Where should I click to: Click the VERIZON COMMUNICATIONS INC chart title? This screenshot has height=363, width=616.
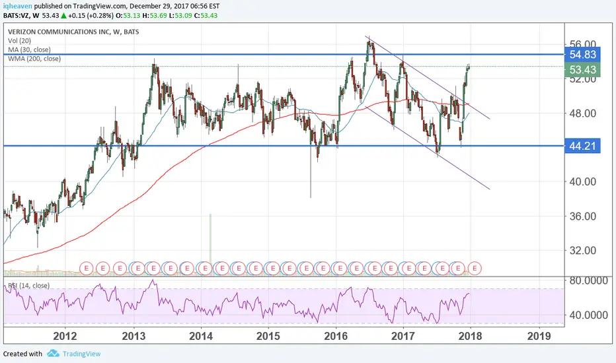click(x=73, y=32)
